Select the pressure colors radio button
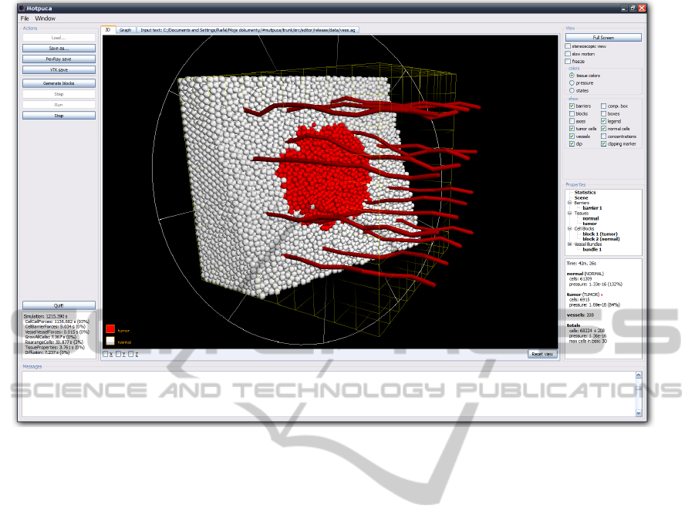This screenshot has width=695, height=532. tap(572, 83)
